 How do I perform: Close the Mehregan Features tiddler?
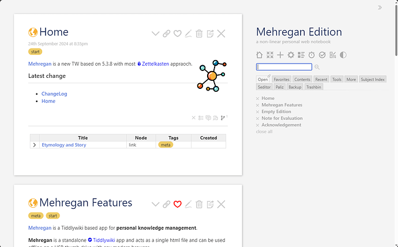tap(221, 204)
